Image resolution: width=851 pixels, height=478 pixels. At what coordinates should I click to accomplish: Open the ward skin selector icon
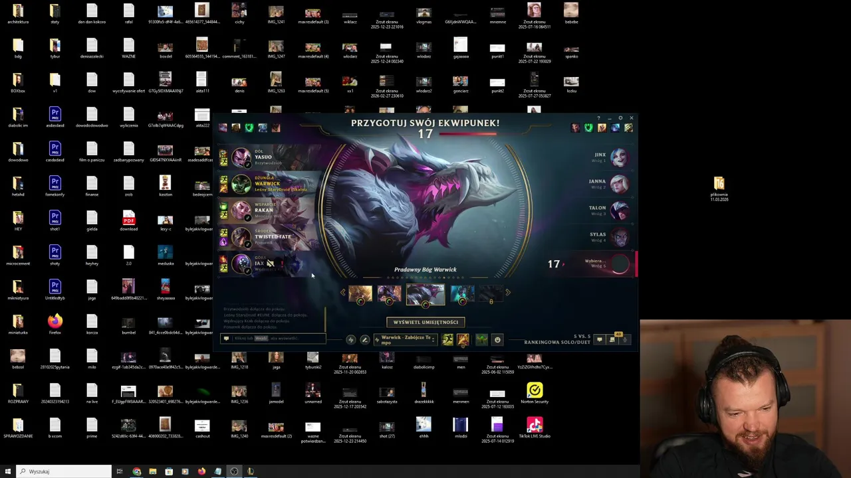point(481,340)
